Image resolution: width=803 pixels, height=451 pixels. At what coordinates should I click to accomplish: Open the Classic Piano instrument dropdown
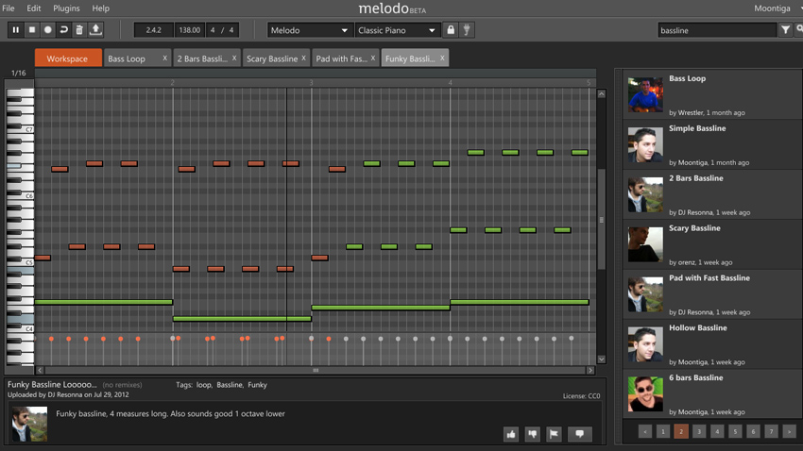398,30
